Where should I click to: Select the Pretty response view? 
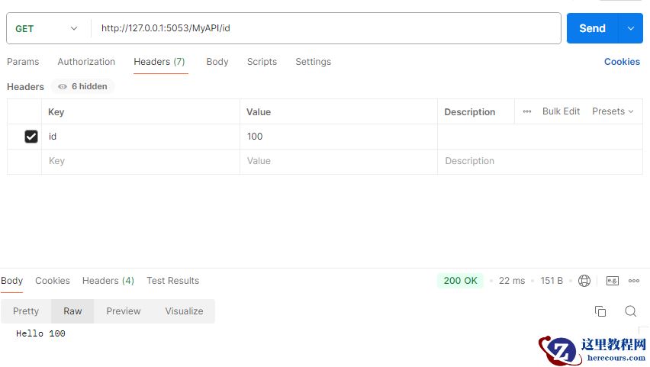pos(26,311)
